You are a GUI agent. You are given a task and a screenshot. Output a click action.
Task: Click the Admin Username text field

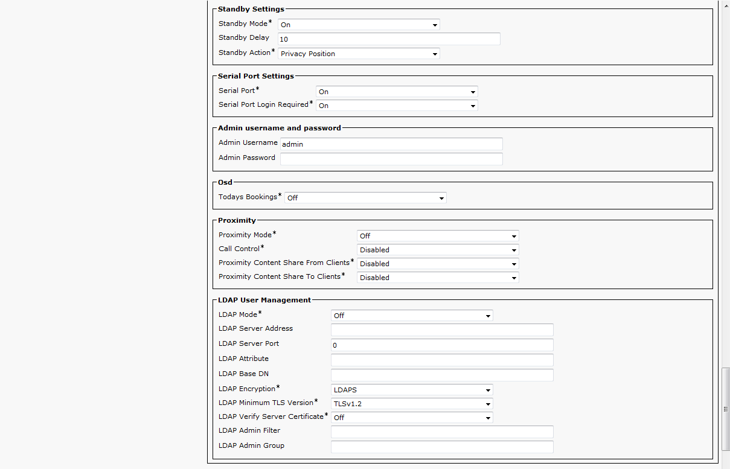[x=391, y=144]
